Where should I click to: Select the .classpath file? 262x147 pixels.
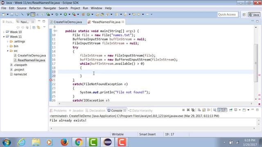tap(18, 65)
